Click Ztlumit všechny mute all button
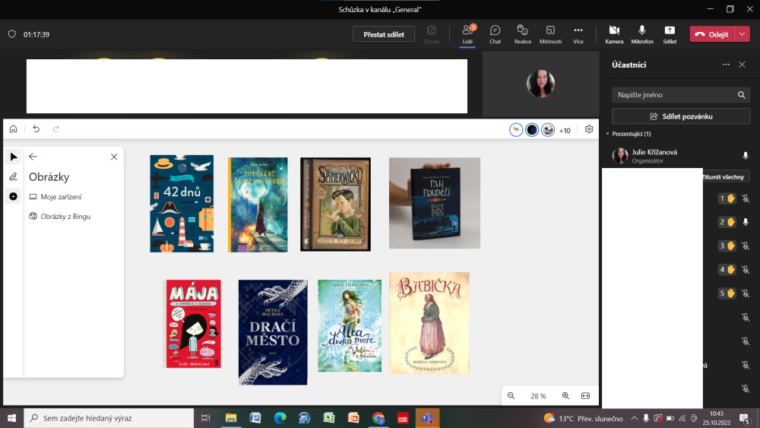The image size is (760, 428). coord(724,177)
